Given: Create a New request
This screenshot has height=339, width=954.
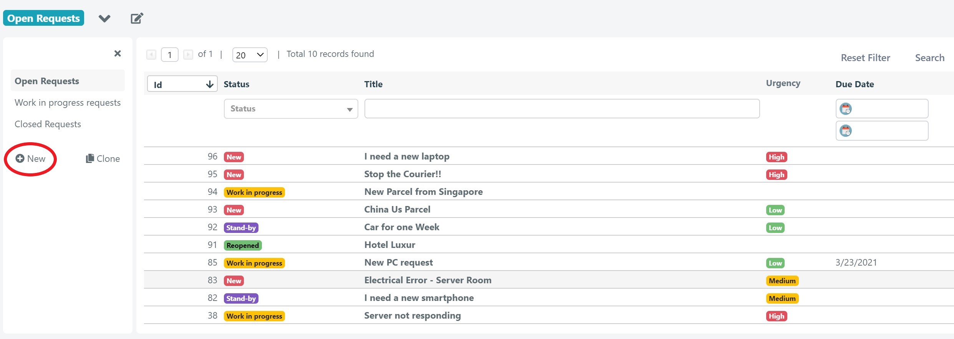Looking at the screenshot, I should pos(30,159).
